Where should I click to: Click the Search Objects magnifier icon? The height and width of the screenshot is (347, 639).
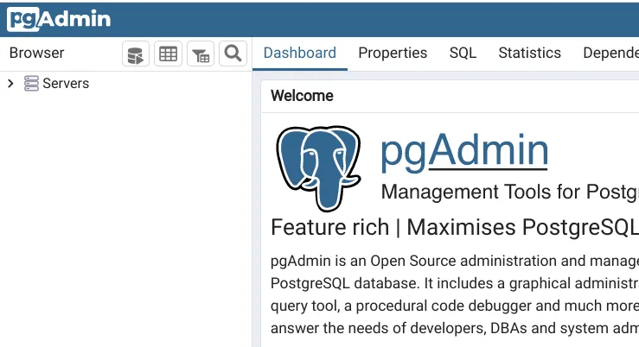[x=233, y=54]
